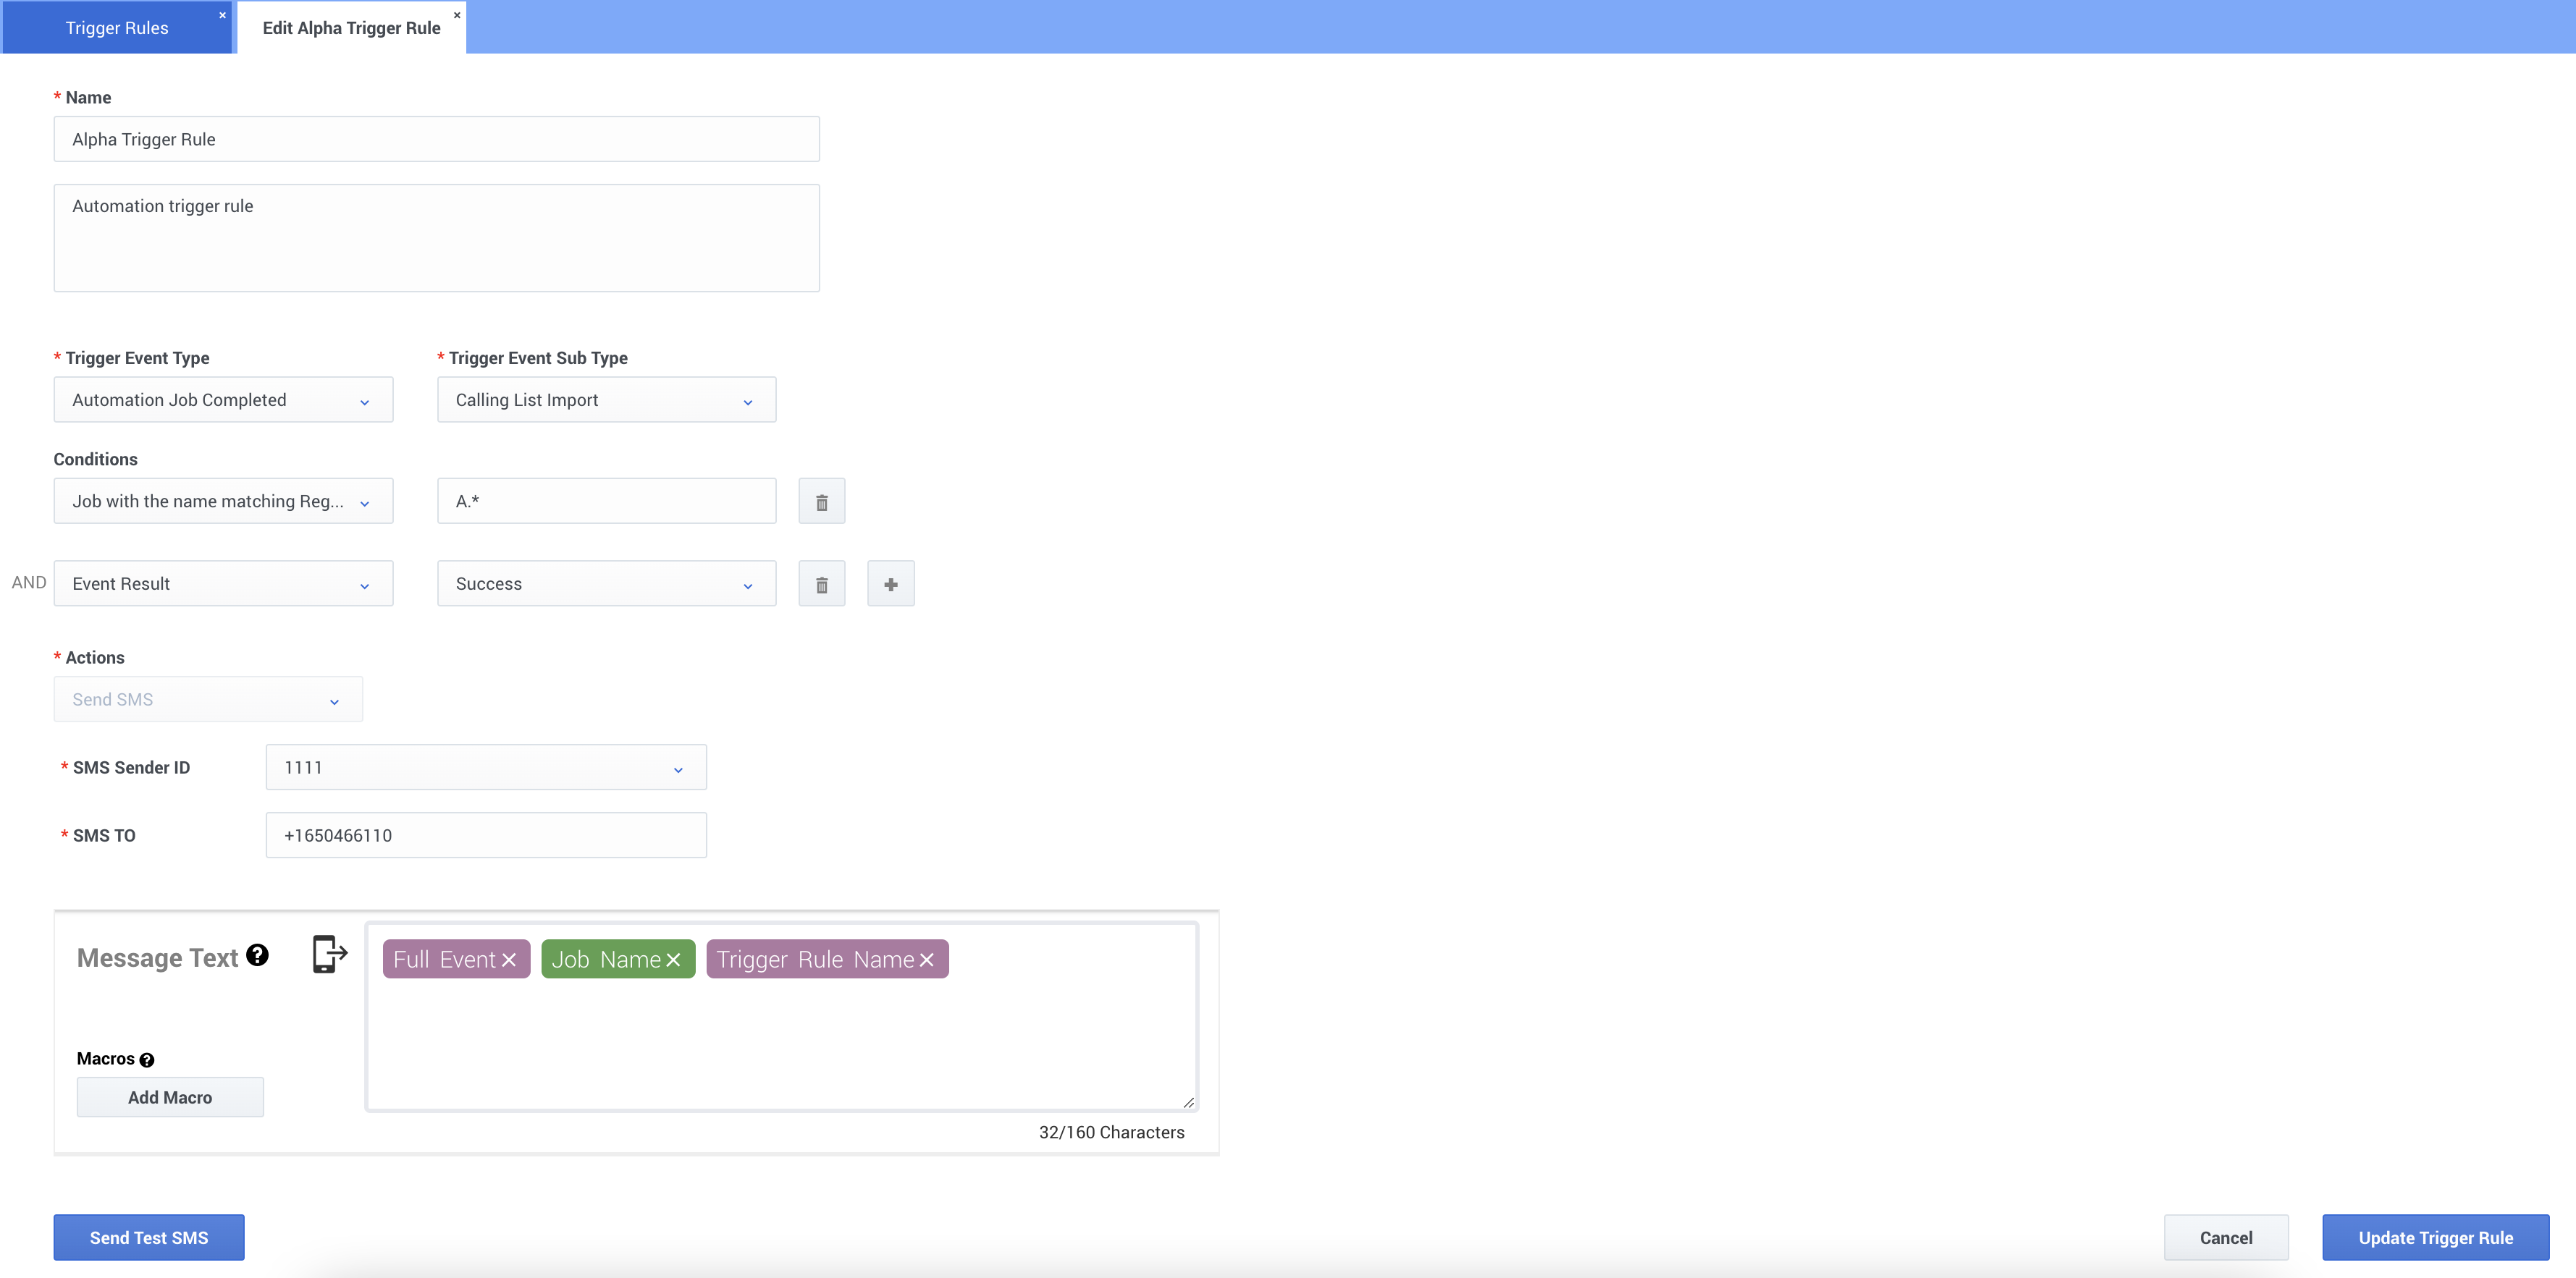Open the Send SMS actions dropdown

click(x=208, y=700)
